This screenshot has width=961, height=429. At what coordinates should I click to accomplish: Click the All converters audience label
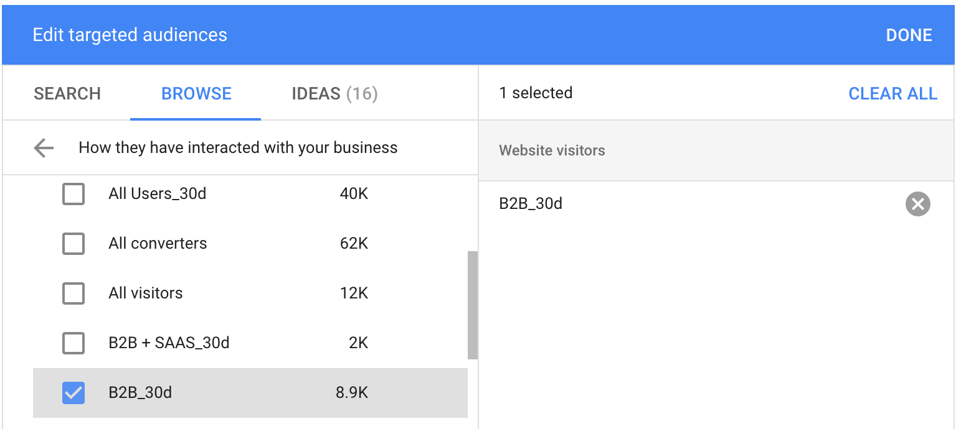[158, 244]
